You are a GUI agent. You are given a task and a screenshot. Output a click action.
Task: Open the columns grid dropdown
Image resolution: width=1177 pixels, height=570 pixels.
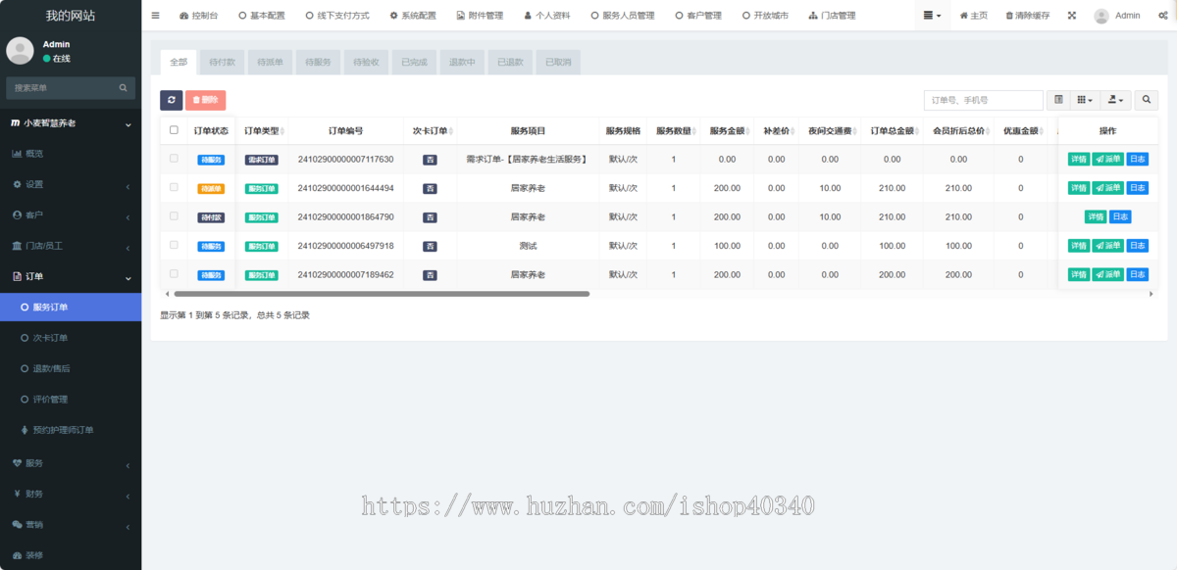(x=1084, y=100)
